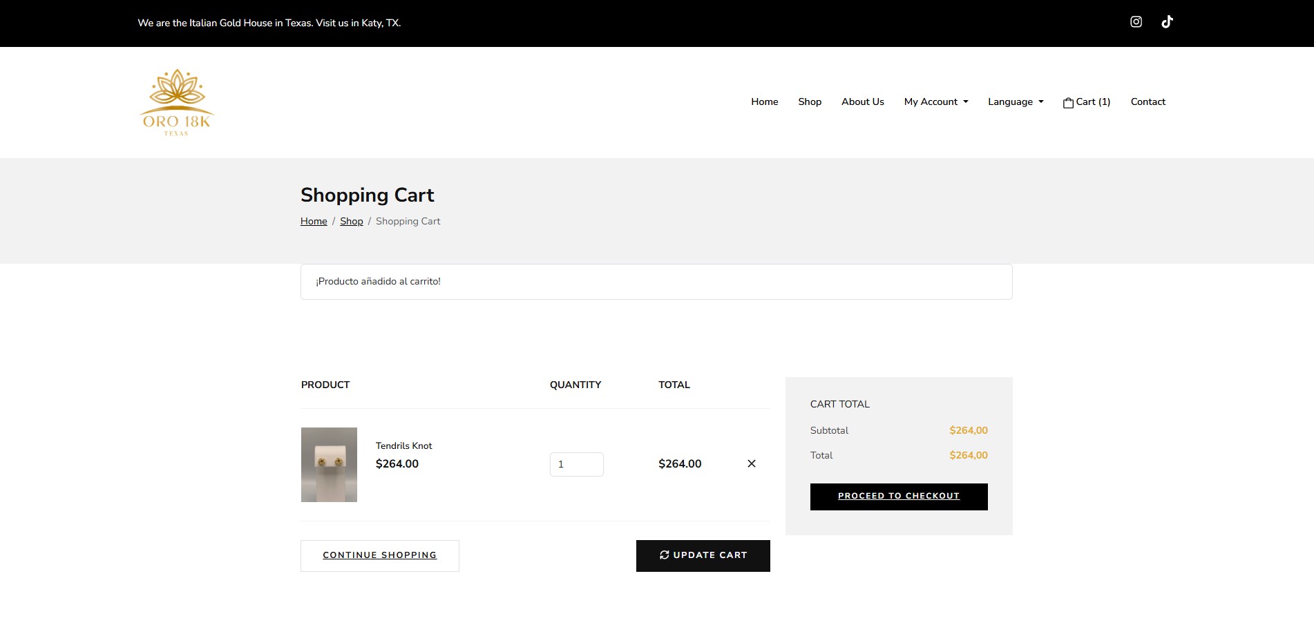
Task: Select the Shopping Cart page heading
Action: (x=368, y=195)
